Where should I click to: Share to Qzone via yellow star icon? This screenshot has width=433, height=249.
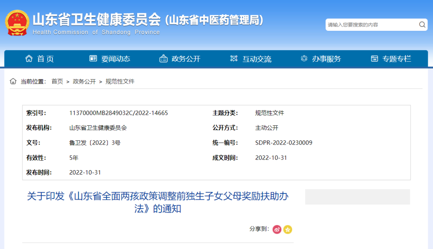pos(287,229)
